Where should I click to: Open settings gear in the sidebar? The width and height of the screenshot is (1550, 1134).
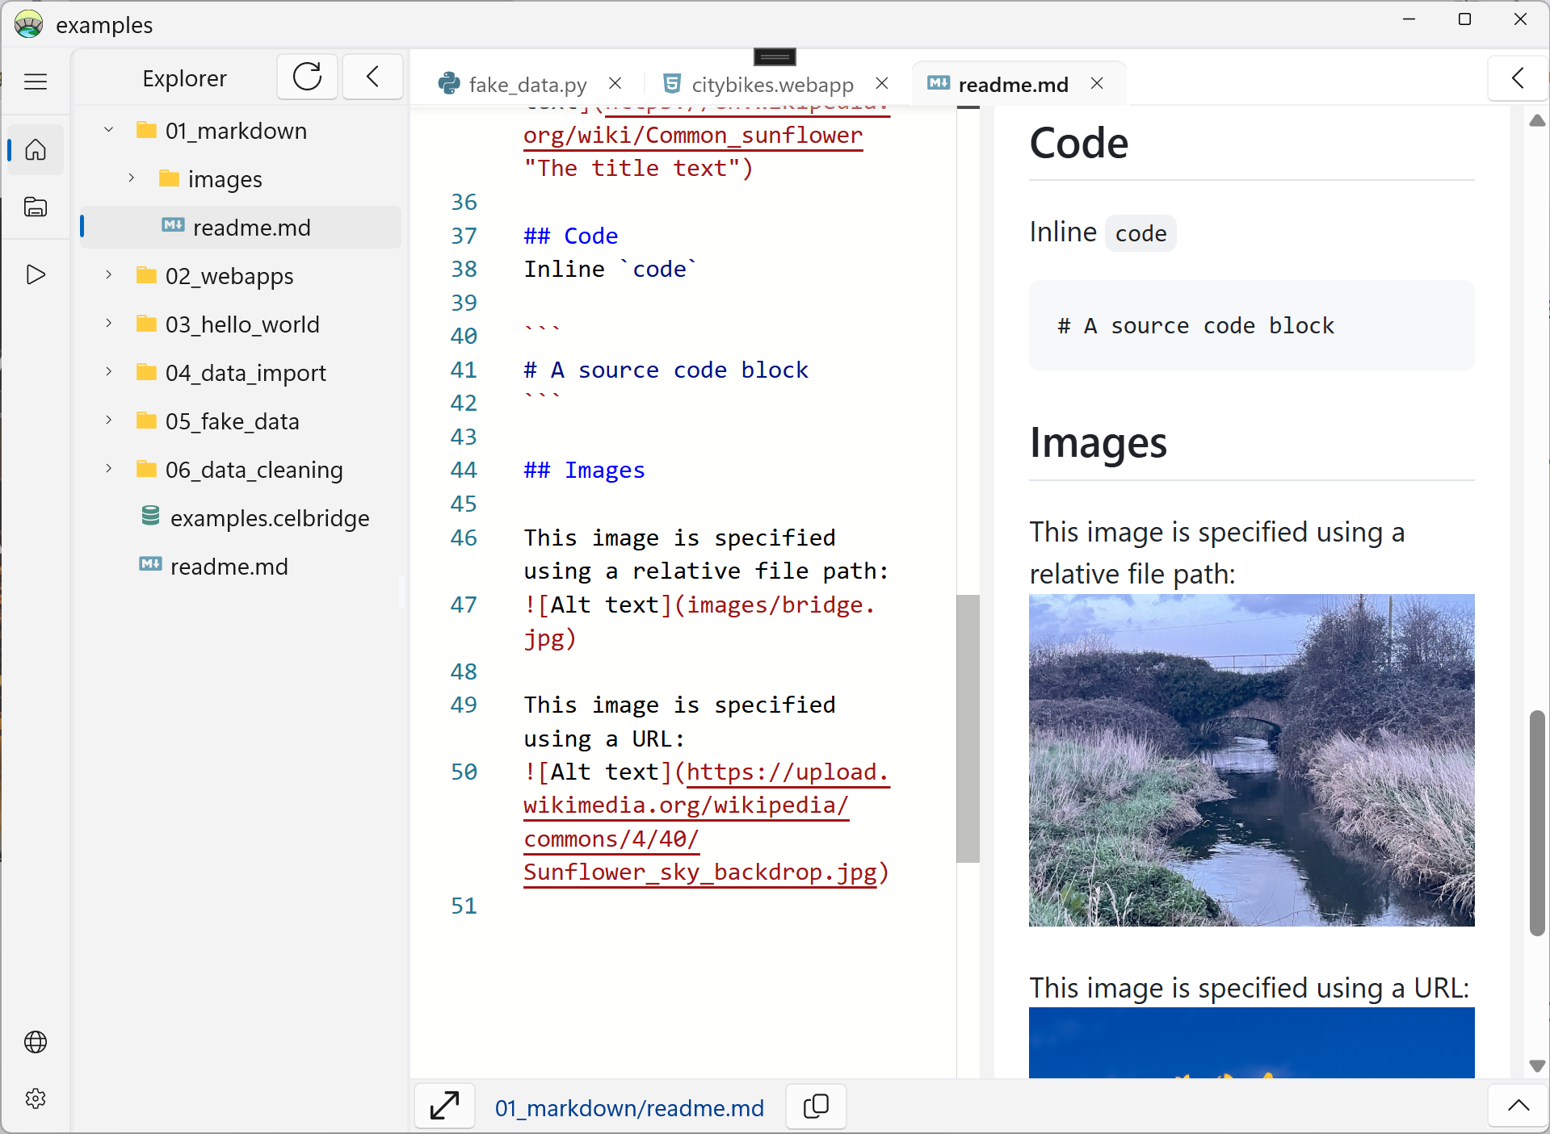click(36, 1098)
